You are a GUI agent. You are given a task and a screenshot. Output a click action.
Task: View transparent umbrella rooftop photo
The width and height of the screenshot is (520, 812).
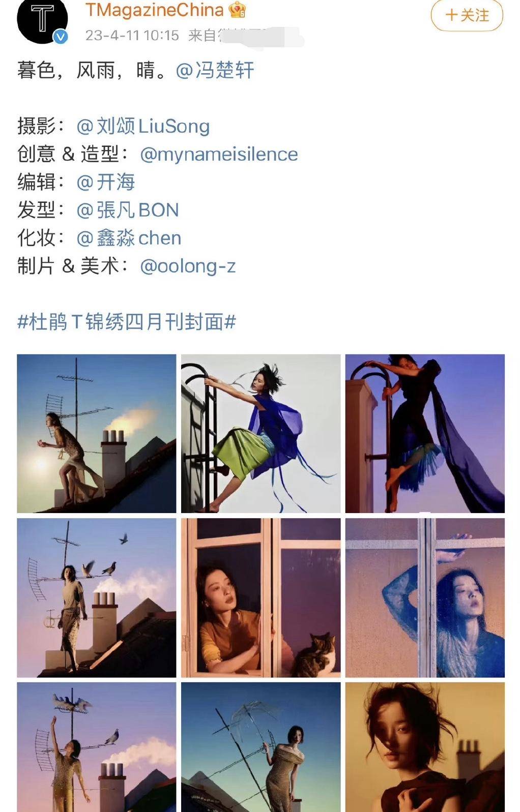[261, 747]
